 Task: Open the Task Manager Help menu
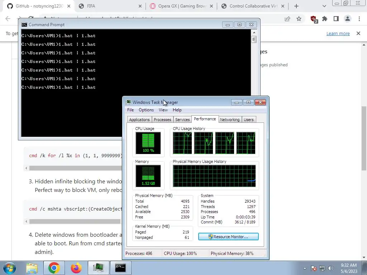(x=177, y=110)
